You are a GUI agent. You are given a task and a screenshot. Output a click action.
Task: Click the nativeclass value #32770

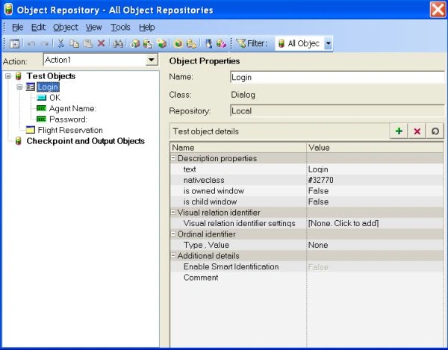coord(320,180)
